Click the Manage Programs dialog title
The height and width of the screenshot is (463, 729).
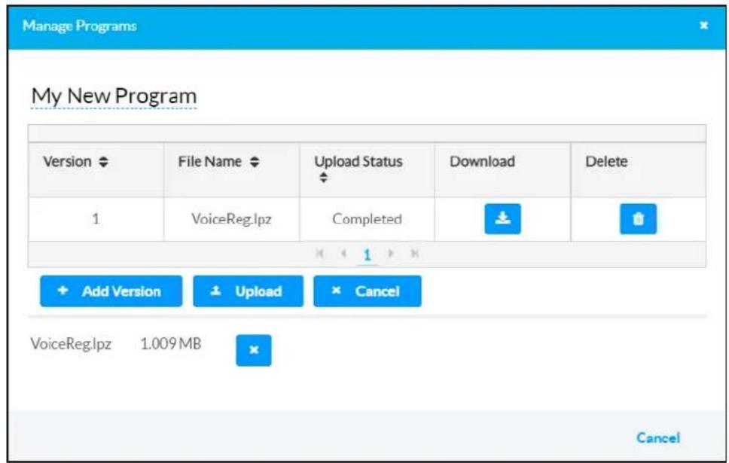(x=80, y=26)
